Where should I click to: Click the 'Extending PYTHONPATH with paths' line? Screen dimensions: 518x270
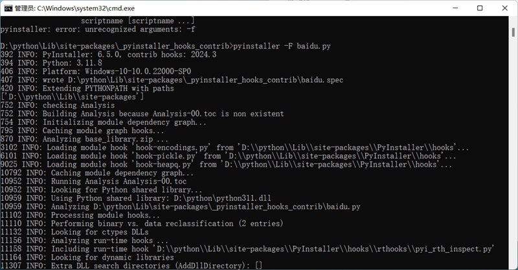[x=87, y=88]
